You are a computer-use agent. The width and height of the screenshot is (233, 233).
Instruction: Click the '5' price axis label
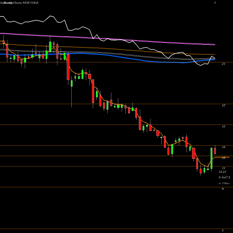223,231
